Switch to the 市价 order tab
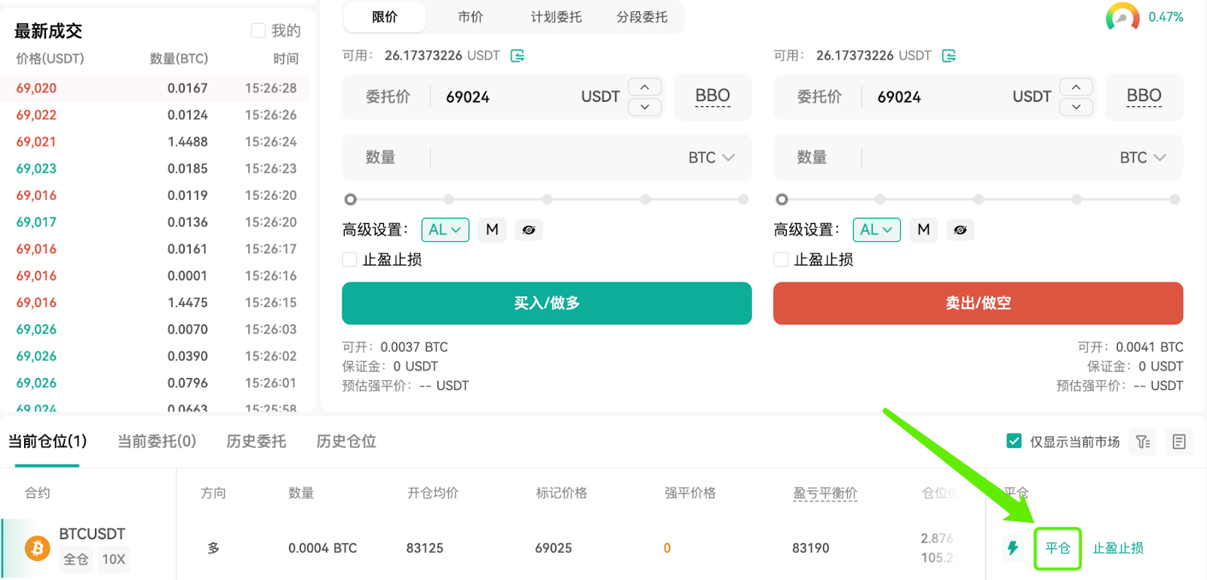The height and width of the screenshot is (580, 1207). pyautogui.click(x=470, y=17)
